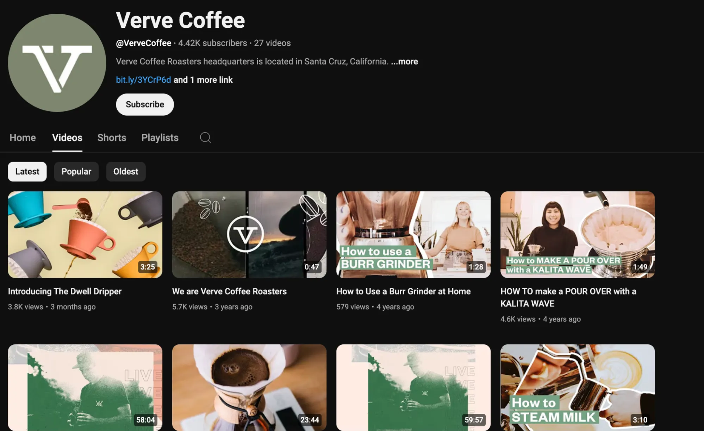Select the Latest sort chip
704x431 pixels.
(x=27, y=171)
